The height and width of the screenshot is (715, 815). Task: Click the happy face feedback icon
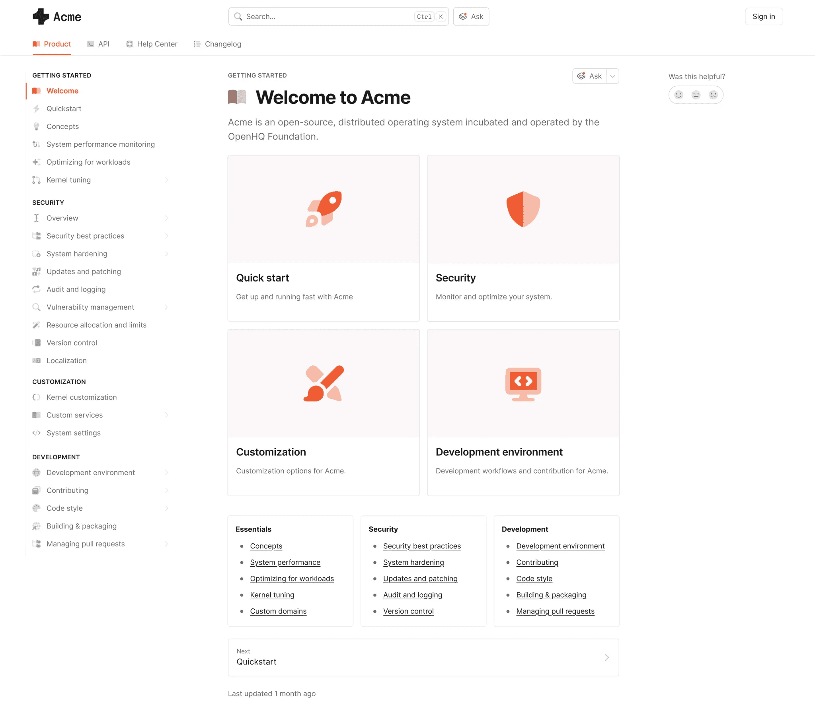pos(679,95)
